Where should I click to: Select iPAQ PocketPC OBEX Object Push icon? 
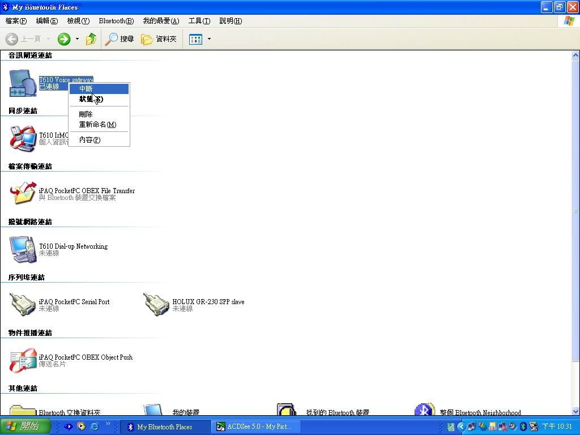point(23,360)
